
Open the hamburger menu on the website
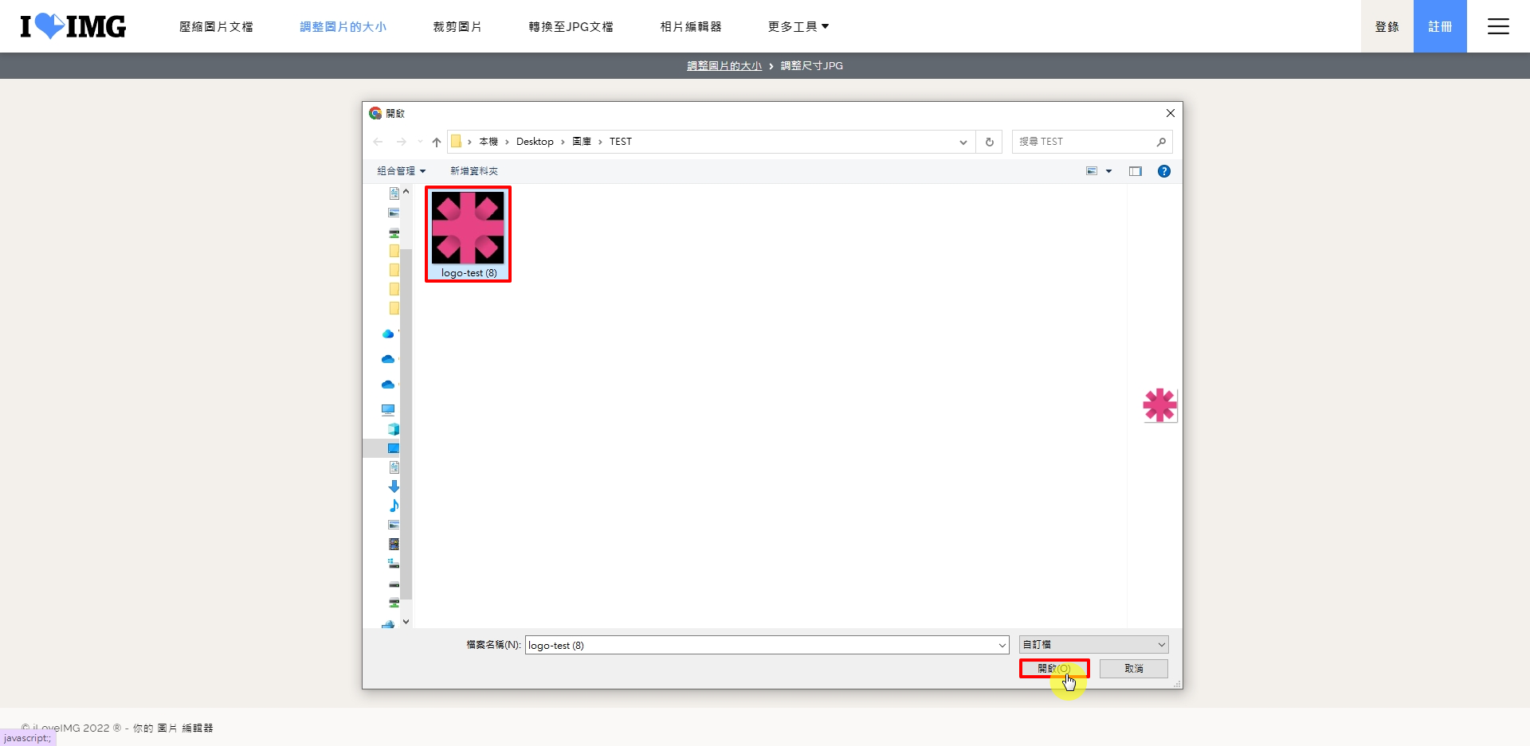point(1498,26)
